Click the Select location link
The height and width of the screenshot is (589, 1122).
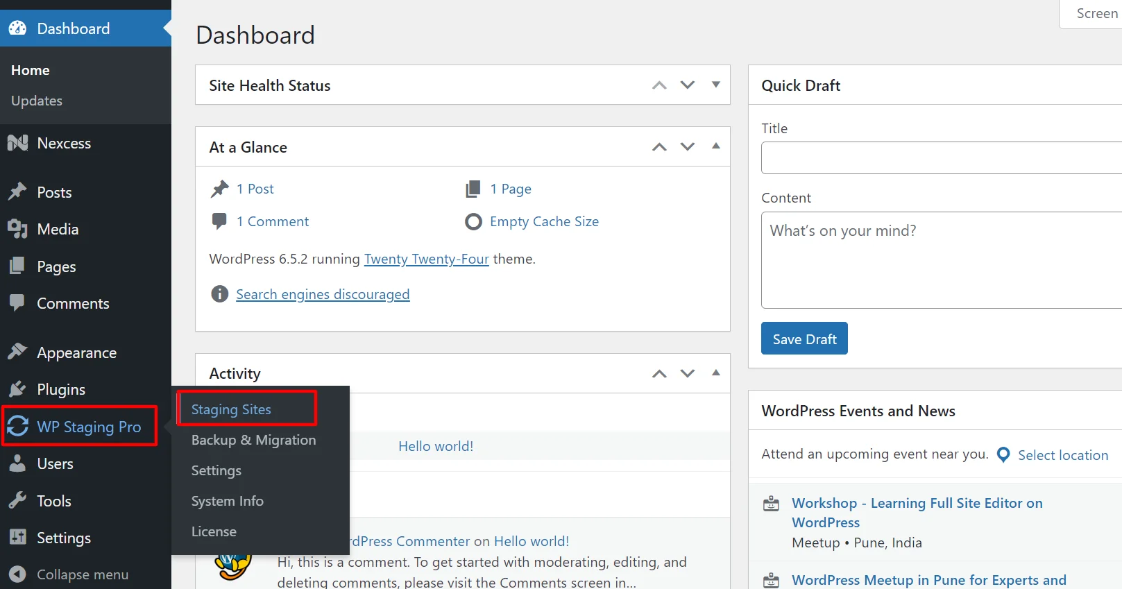(x=1063, y=455)
